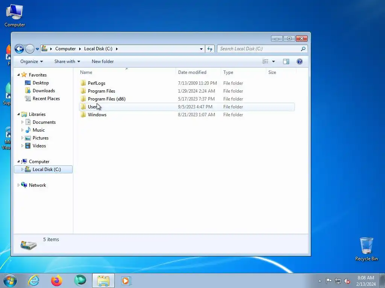Collapse the Libraries group triangle
Viewport: 385px width, 288px height.
(18, 114)
